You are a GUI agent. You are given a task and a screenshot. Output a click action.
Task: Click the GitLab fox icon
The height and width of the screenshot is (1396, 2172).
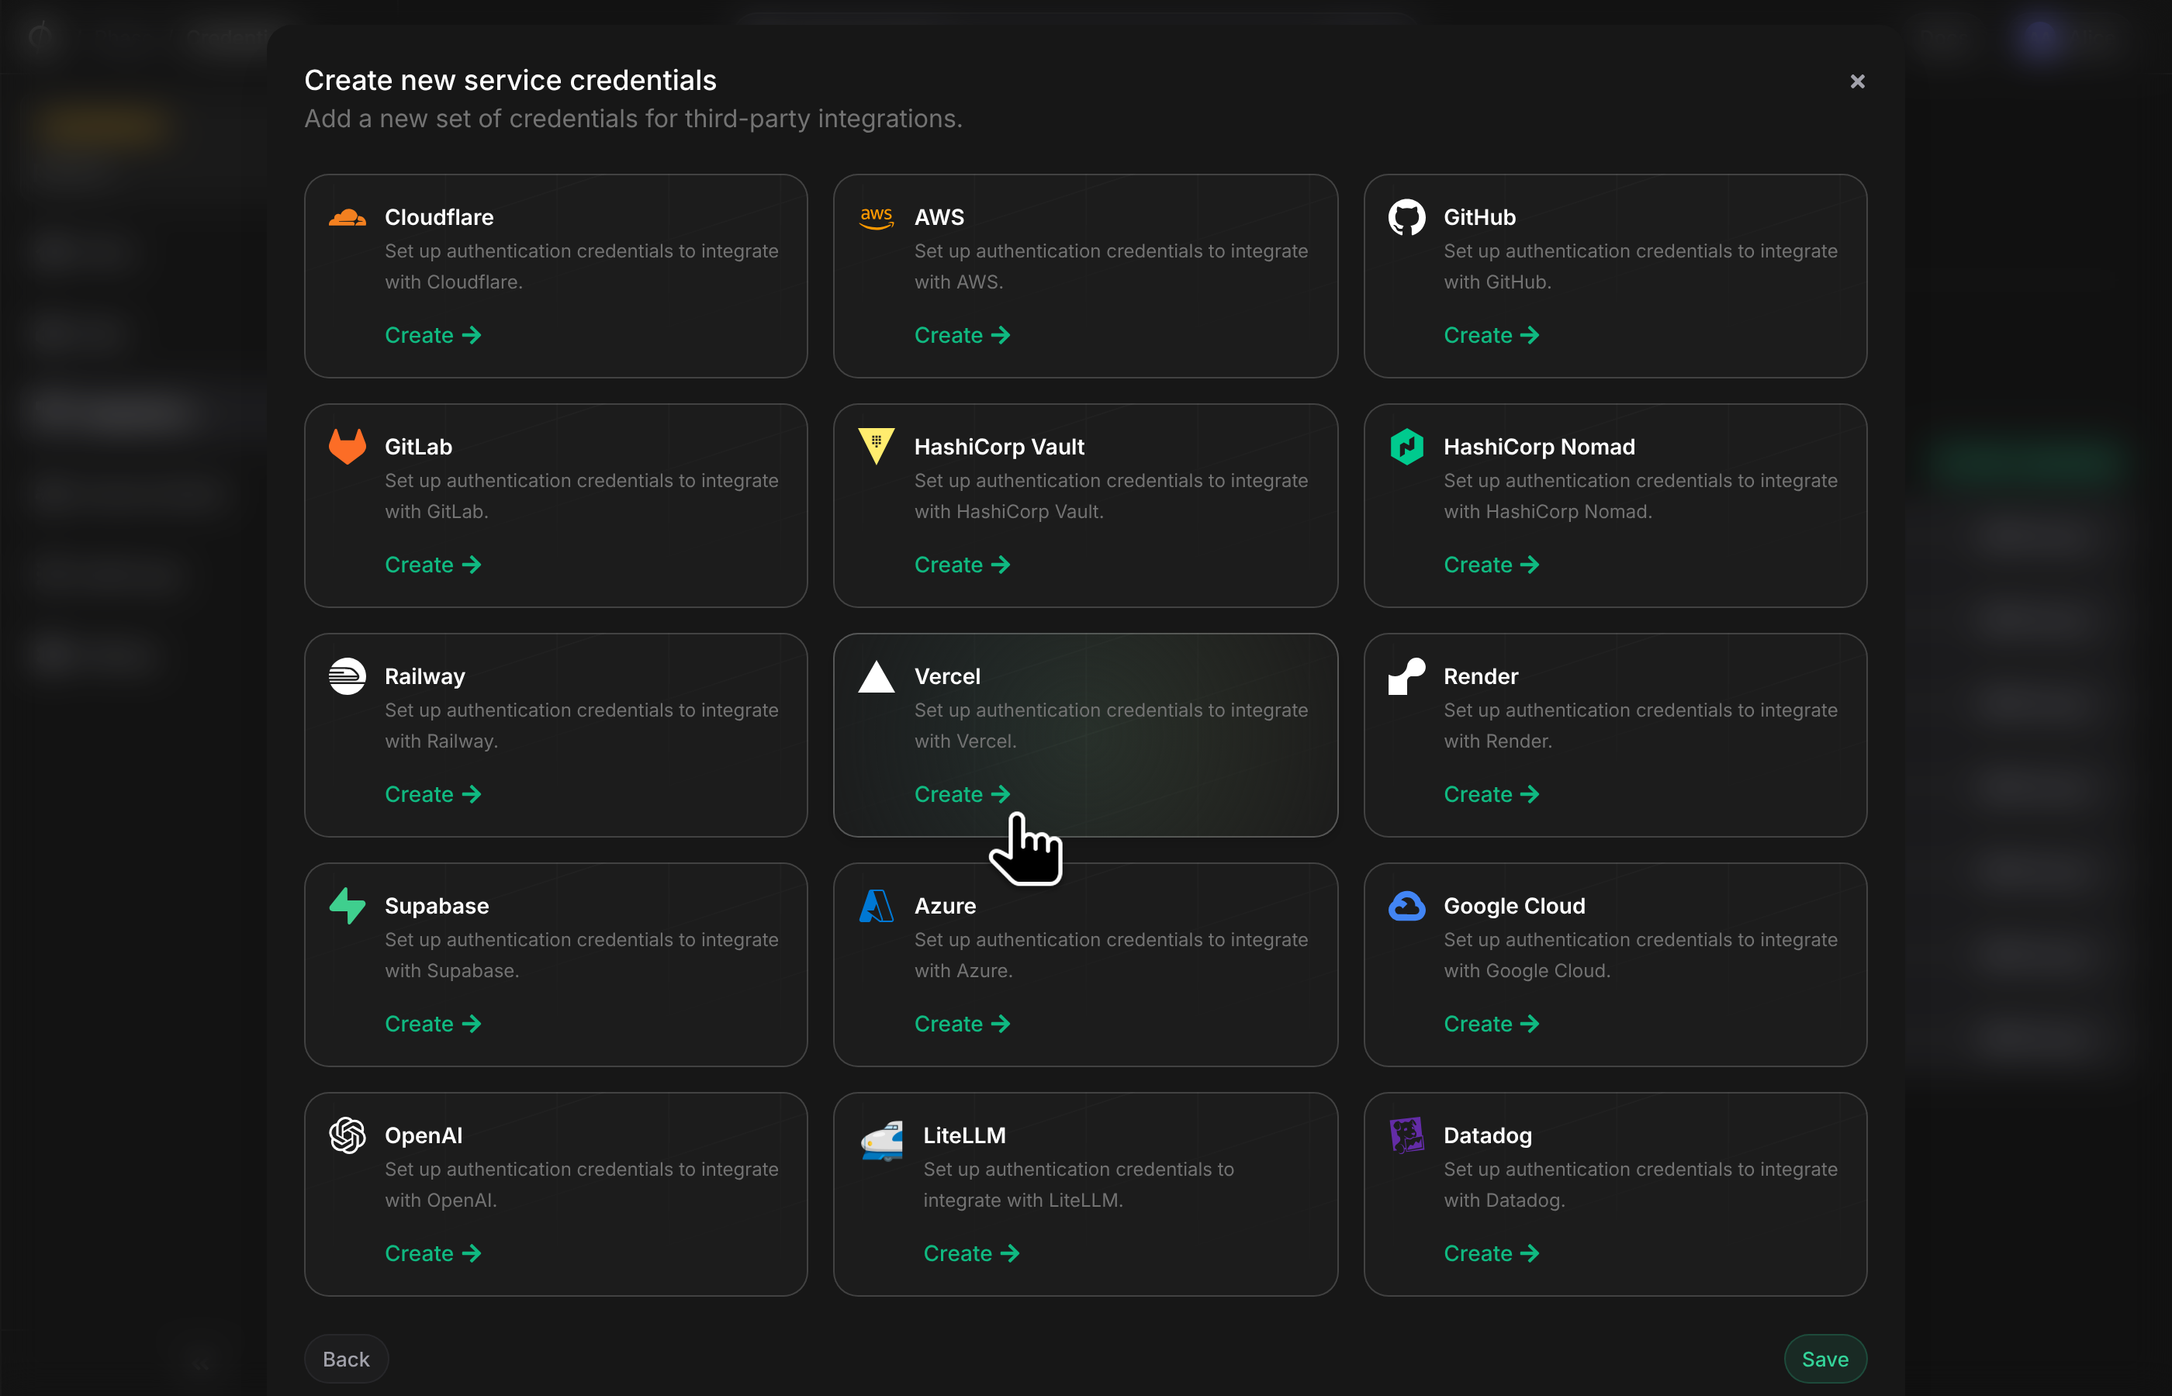pos(348,447)
